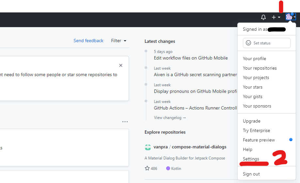300x183 pixels.
Task: Open GitHub Actions Runner Controller changelog entry
Action: 195,108
